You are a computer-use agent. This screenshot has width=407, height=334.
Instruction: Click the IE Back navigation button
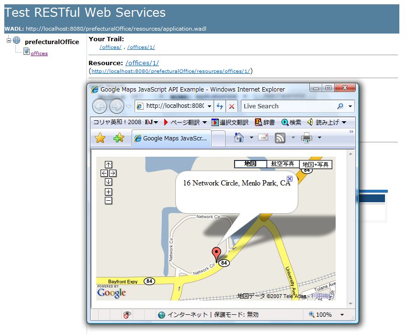tap(100, 106)
